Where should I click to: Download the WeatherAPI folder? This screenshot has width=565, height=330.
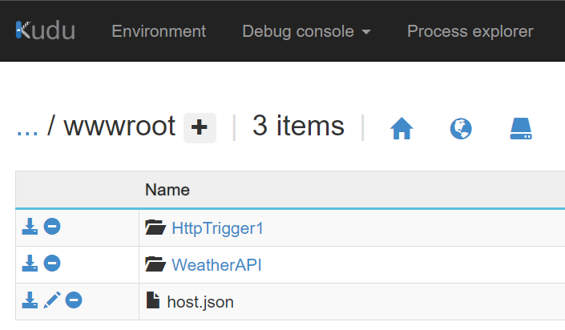tap(30, 264)
